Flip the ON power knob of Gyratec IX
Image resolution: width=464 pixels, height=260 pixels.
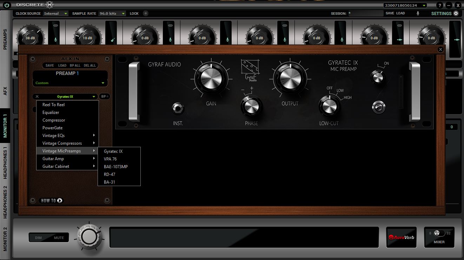377,77
